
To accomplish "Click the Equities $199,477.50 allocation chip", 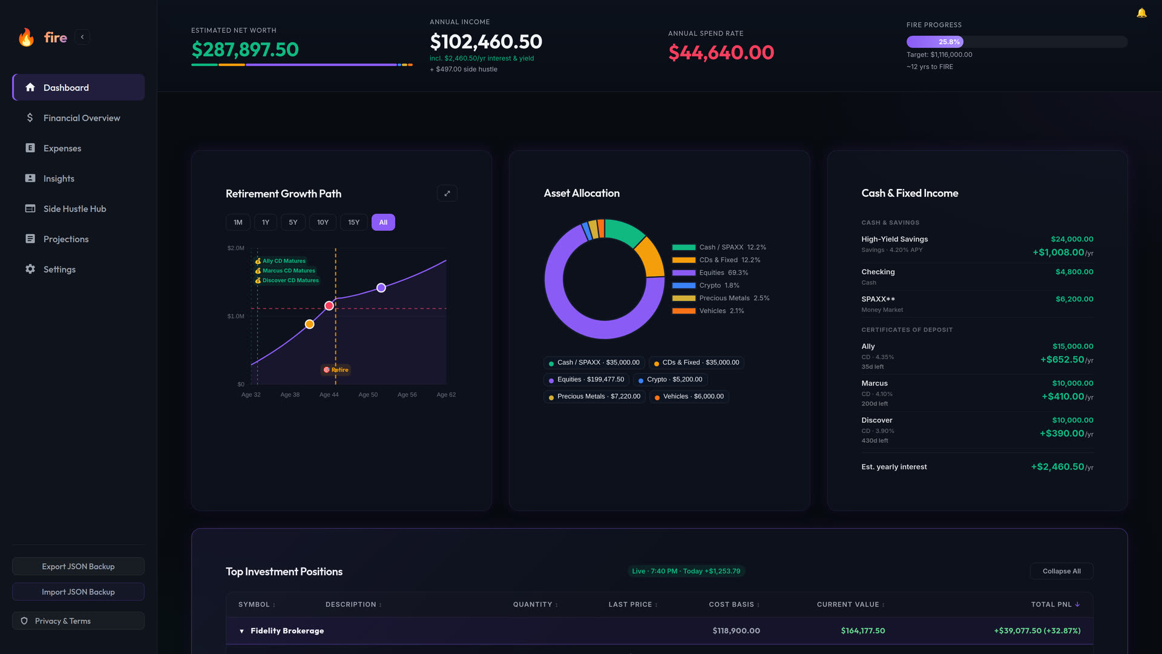I will (586, 380).
